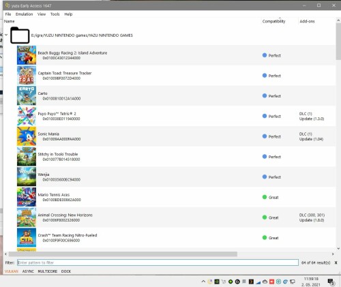
Task: Toggle the VULKAN graphics API status button
Action: (12, 271)
